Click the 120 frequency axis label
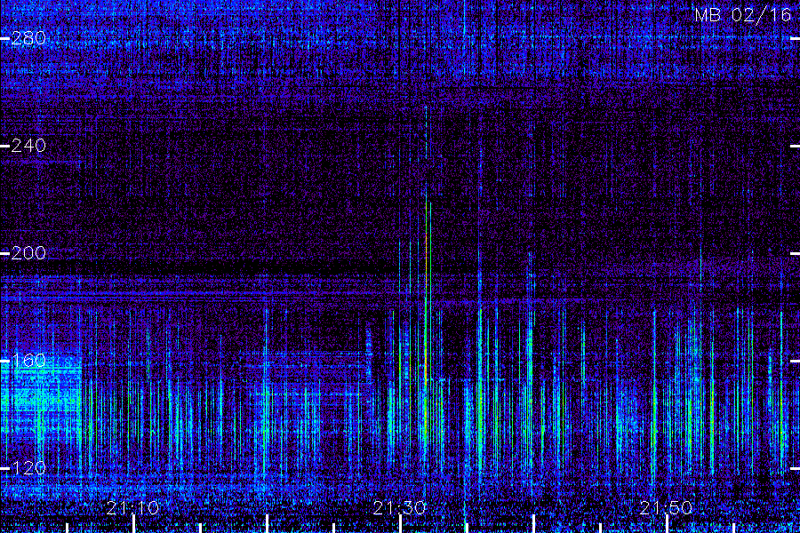 (x=28, y=468)
